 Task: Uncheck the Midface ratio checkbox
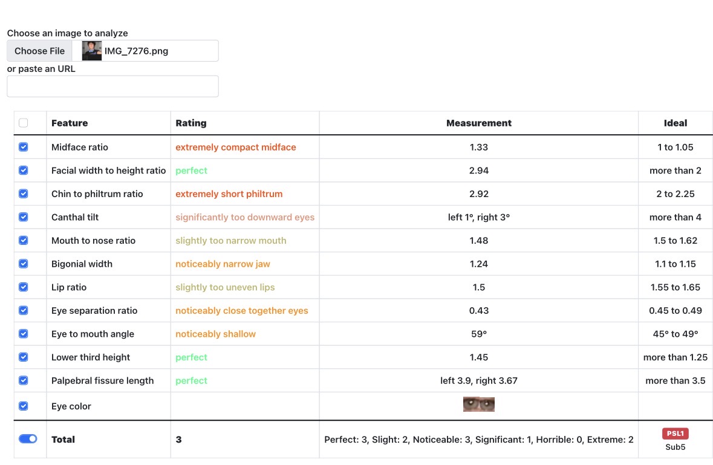pyautogui.click(x=24, y=147)
